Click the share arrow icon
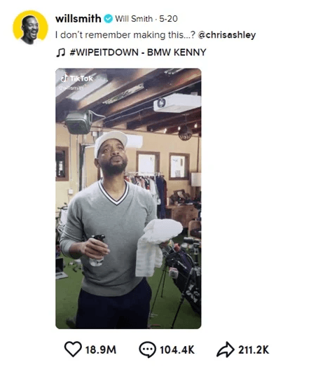The image size is (318, 367). [x=225, y=349]
